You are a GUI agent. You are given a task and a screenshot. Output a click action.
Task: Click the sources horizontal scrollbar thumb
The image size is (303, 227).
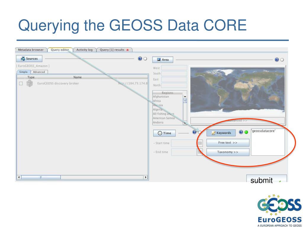coord(41,177)
